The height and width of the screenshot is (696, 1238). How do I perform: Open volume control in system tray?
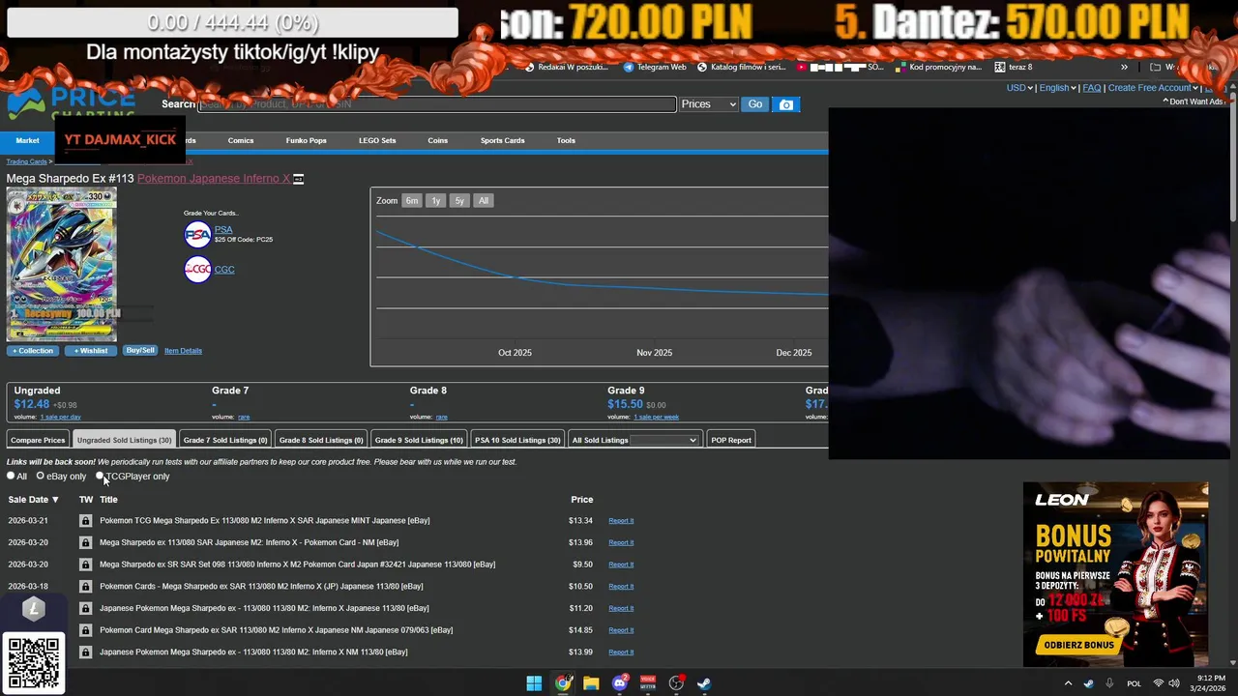[1173, 683]
